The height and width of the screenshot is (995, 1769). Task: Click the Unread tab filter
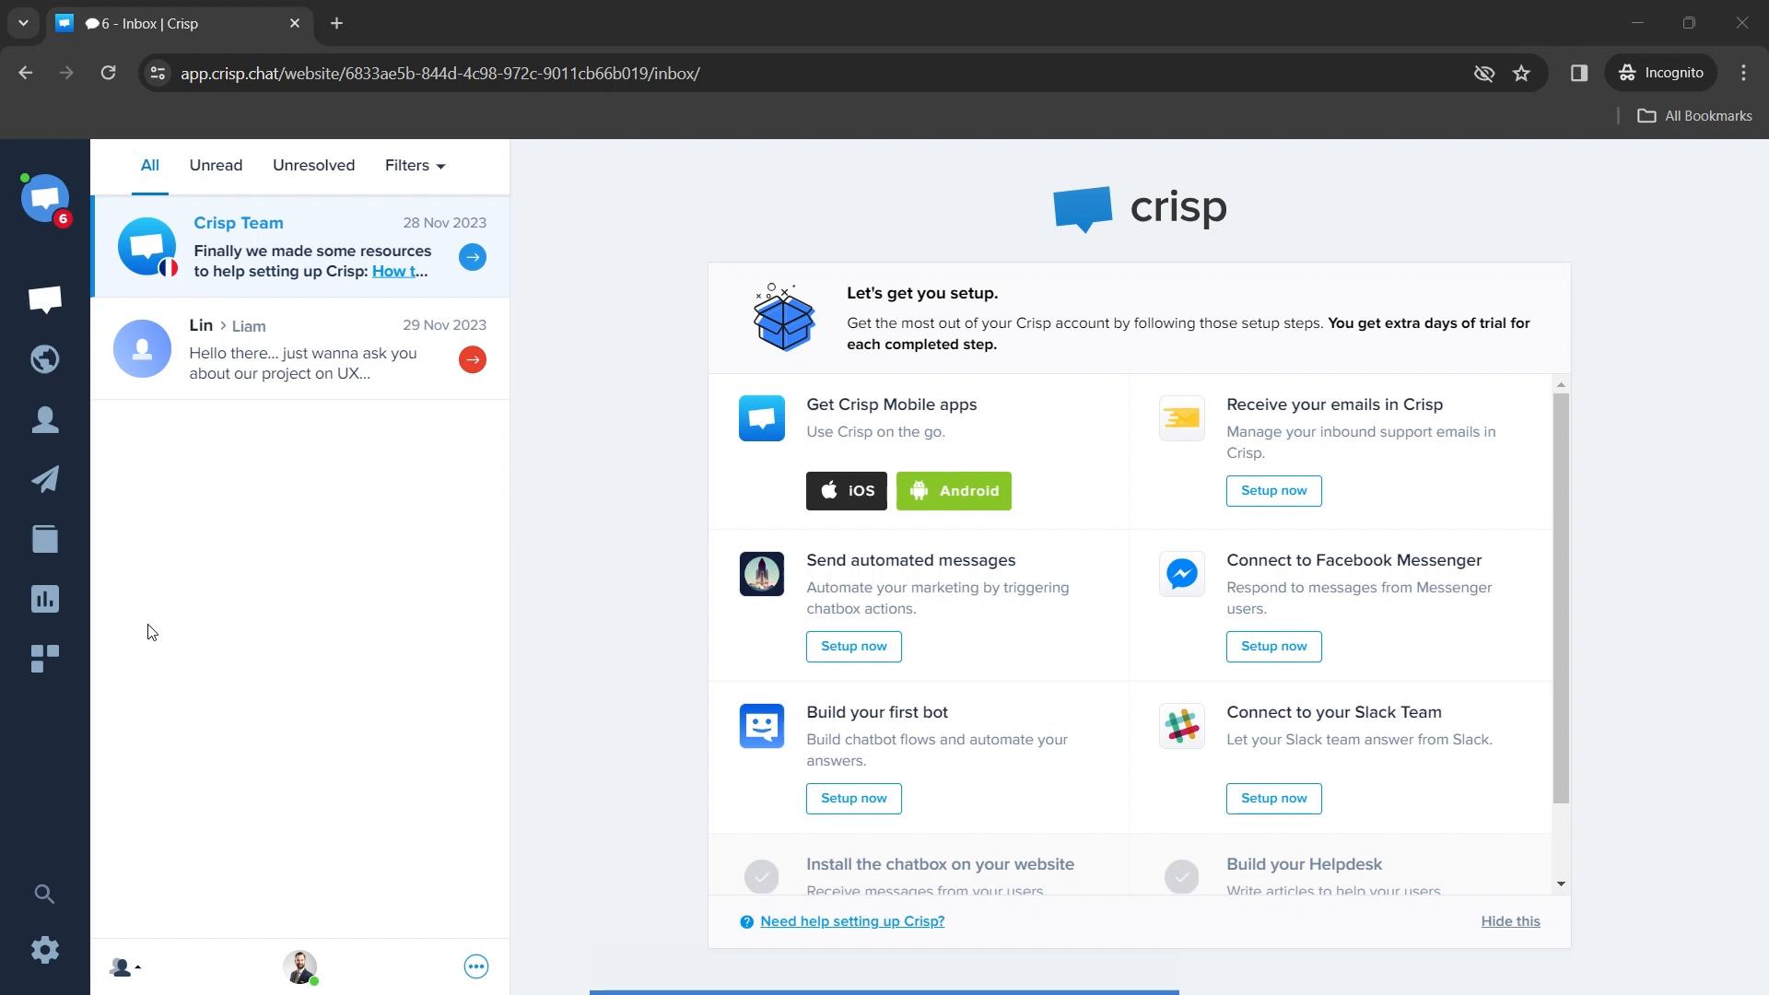pyautogui.click(x=217, y=165)
